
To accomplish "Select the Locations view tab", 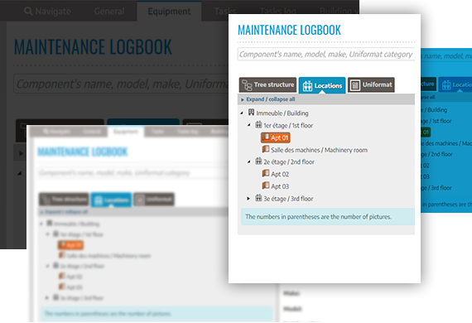I will click(322, 85).
